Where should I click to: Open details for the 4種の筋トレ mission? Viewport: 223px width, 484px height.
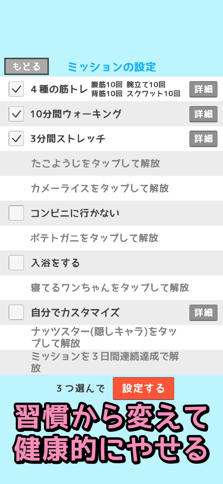coord(203,89)
